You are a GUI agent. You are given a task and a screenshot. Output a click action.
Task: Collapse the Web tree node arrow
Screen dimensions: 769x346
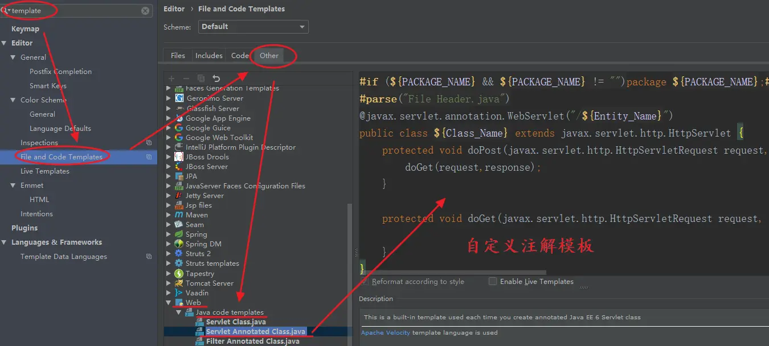(x=169, y=303)
